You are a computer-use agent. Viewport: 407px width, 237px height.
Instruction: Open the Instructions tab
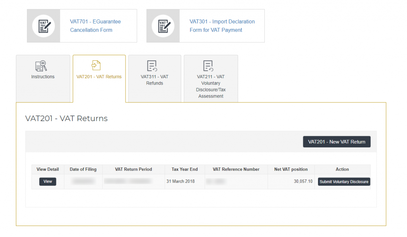point(43,79)
